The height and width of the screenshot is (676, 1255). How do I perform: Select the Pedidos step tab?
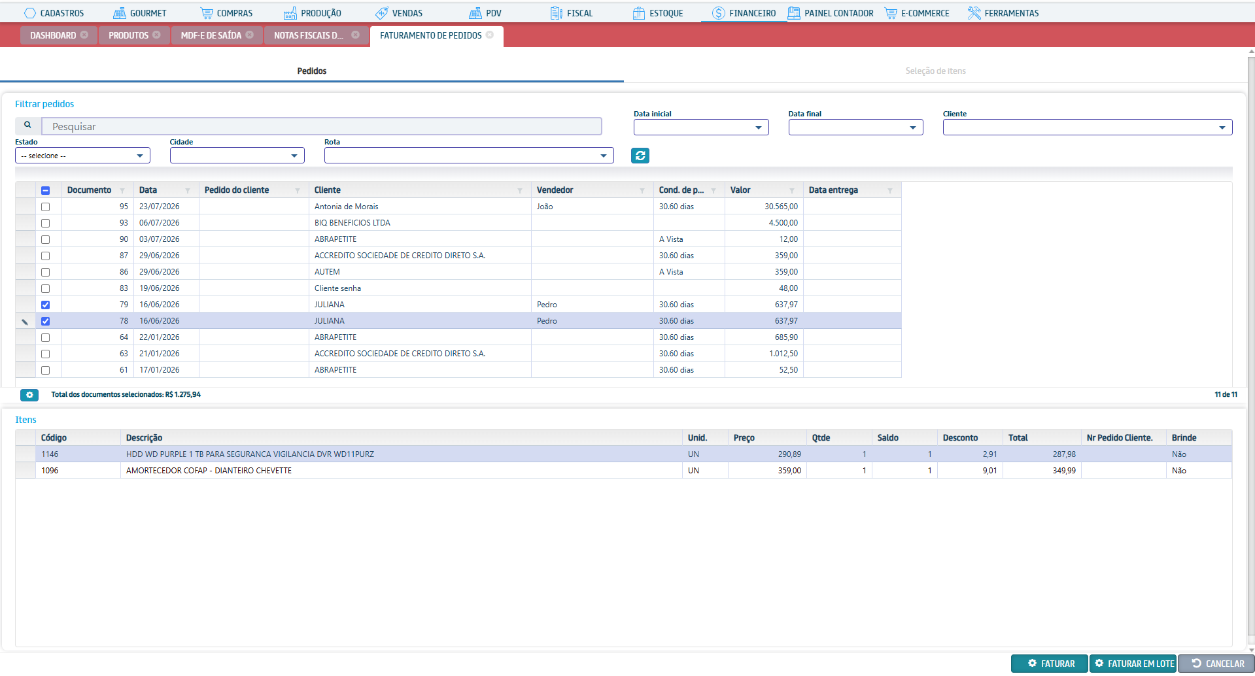click(312, 71)
